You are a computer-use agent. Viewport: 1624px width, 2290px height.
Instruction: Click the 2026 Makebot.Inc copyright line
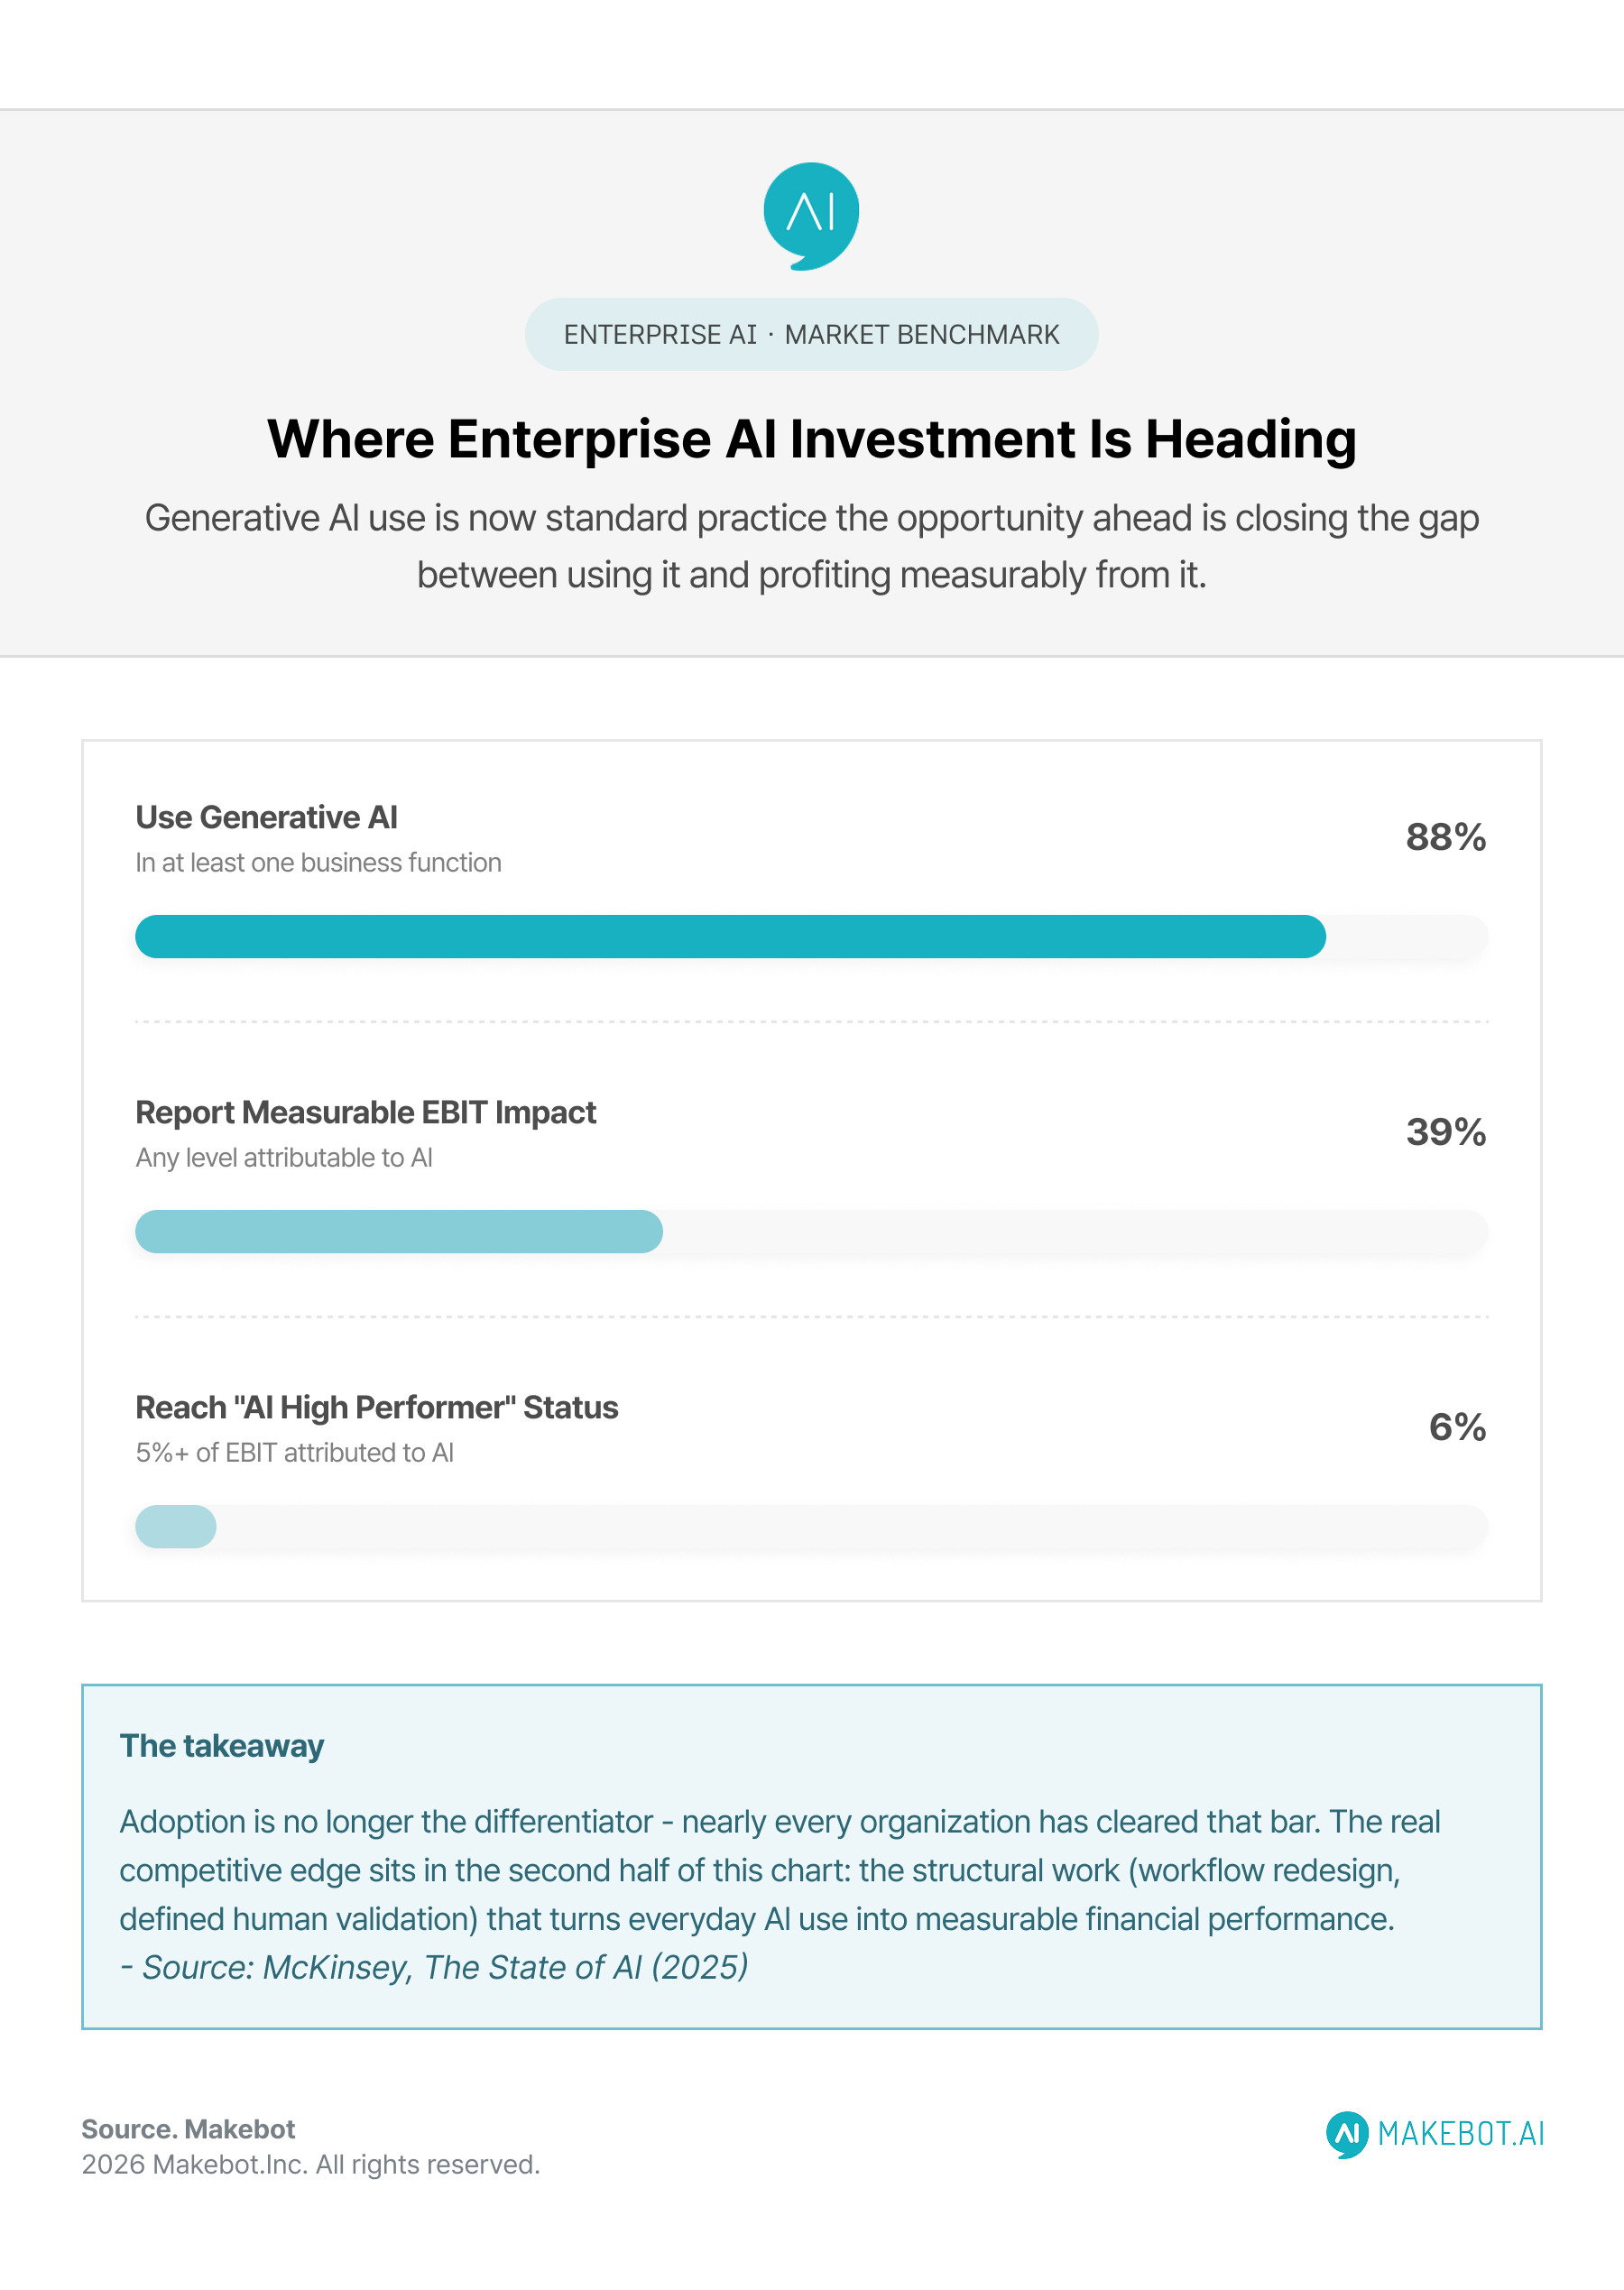tap(310, 2164)
